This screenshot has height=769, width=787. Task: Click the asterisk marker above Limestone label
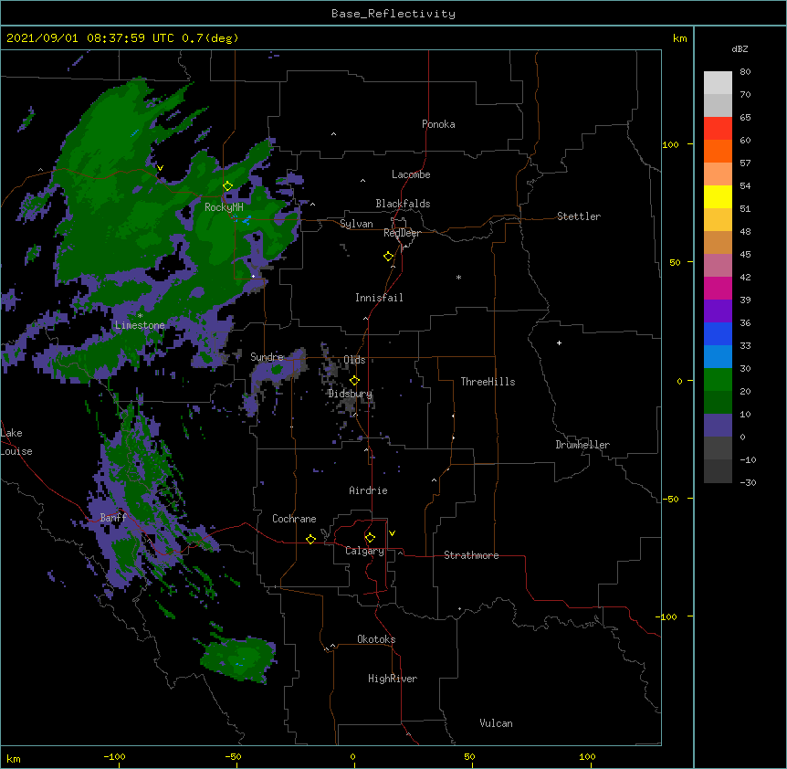click(x=140, y=315)
